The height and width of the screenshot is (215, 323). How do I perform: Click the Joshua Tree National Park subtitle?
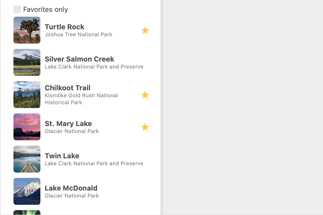tap(78, 34)
